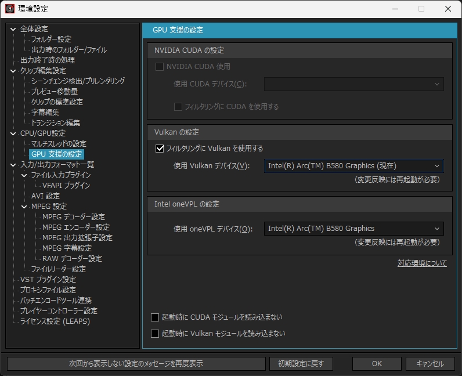This screenshot has height=376, width=462.
Task: Close the 環境設定 dialog window
Action: click(x=448, y=9)
